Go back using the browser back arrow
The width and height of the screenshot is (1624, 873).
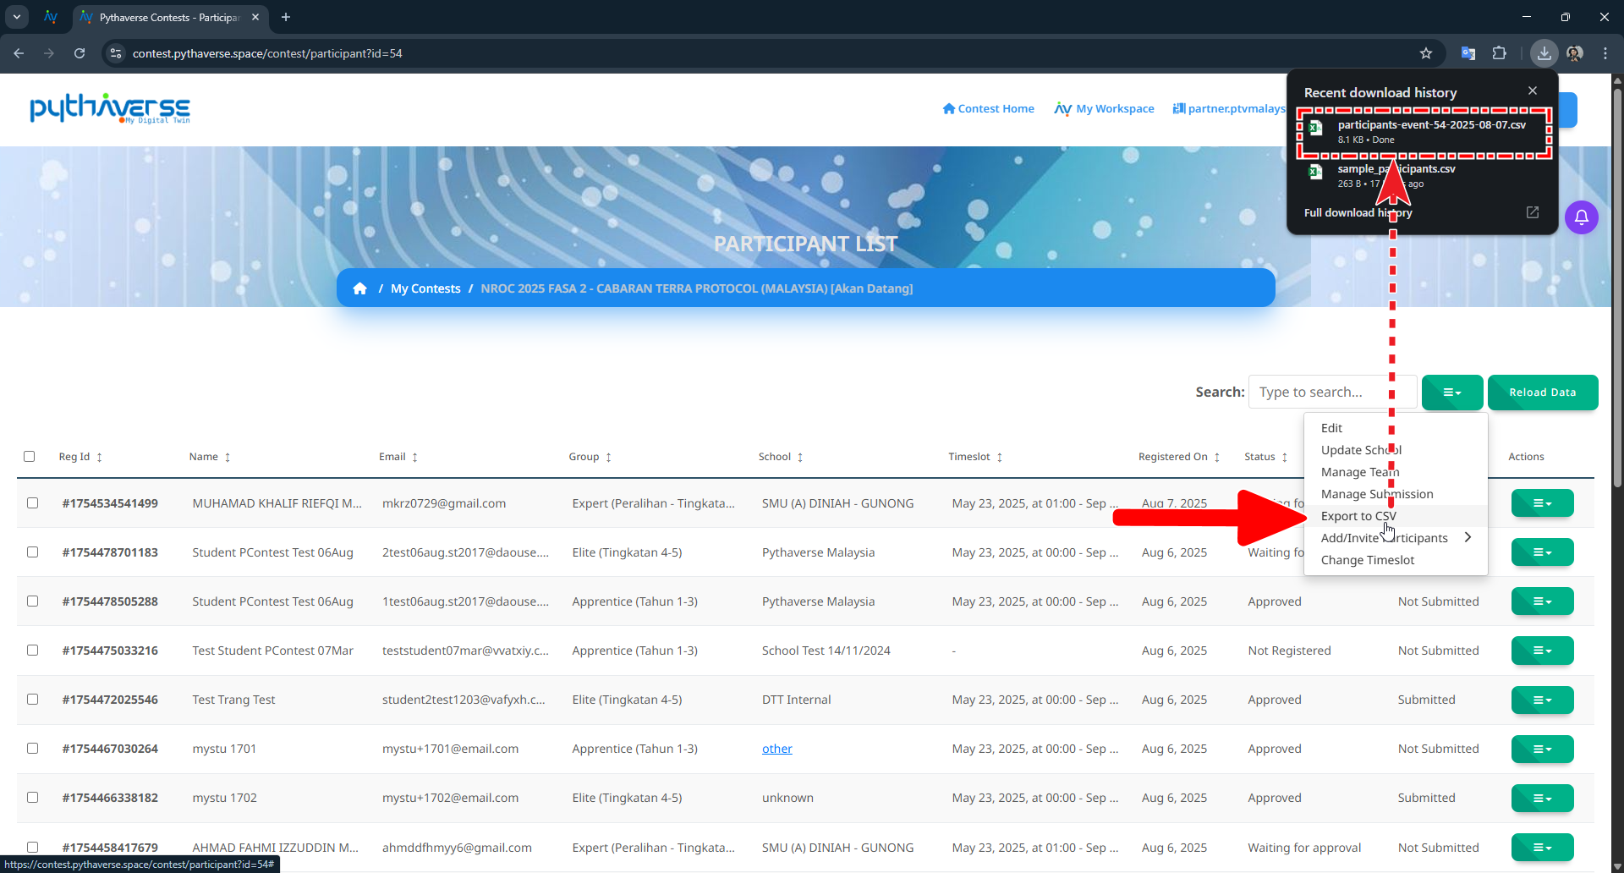[x=19, y=53]
